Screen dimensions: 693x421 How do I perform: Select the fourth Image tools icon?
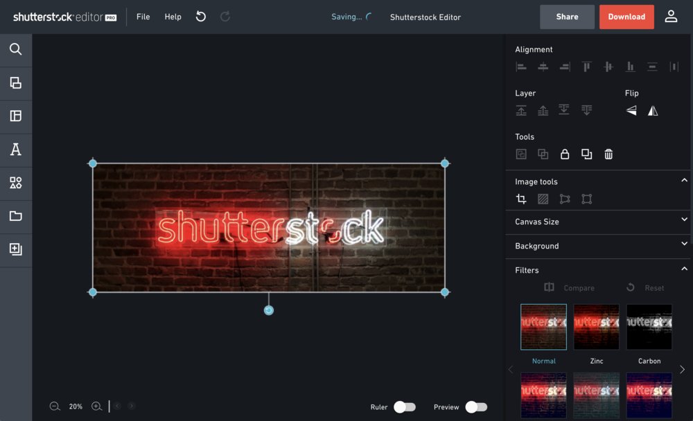586,199
